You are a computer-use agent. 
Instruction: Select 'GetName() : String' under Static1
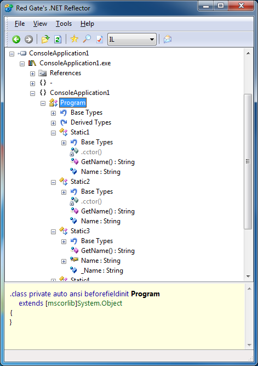(x=108, y=162)
